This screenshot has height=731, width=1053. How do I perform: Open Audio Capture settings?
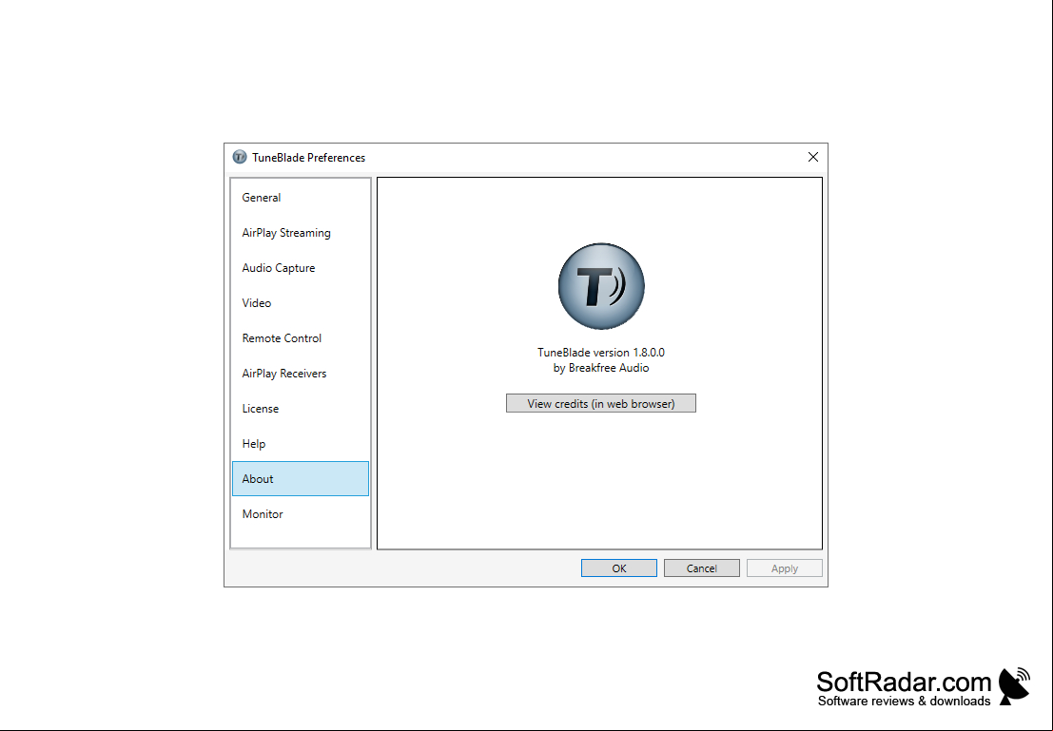tap(301, 268)
